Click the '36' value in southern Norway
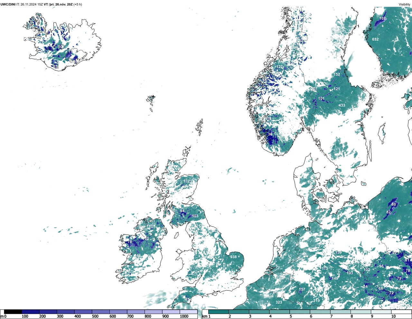The width and height of the screenshot is (412, 319). (x=270, y=134)
